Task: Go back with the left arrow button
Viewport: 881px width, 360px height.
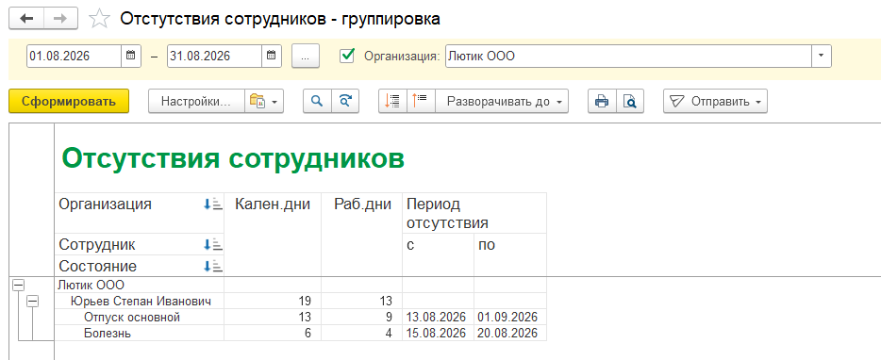Action: 26,19
